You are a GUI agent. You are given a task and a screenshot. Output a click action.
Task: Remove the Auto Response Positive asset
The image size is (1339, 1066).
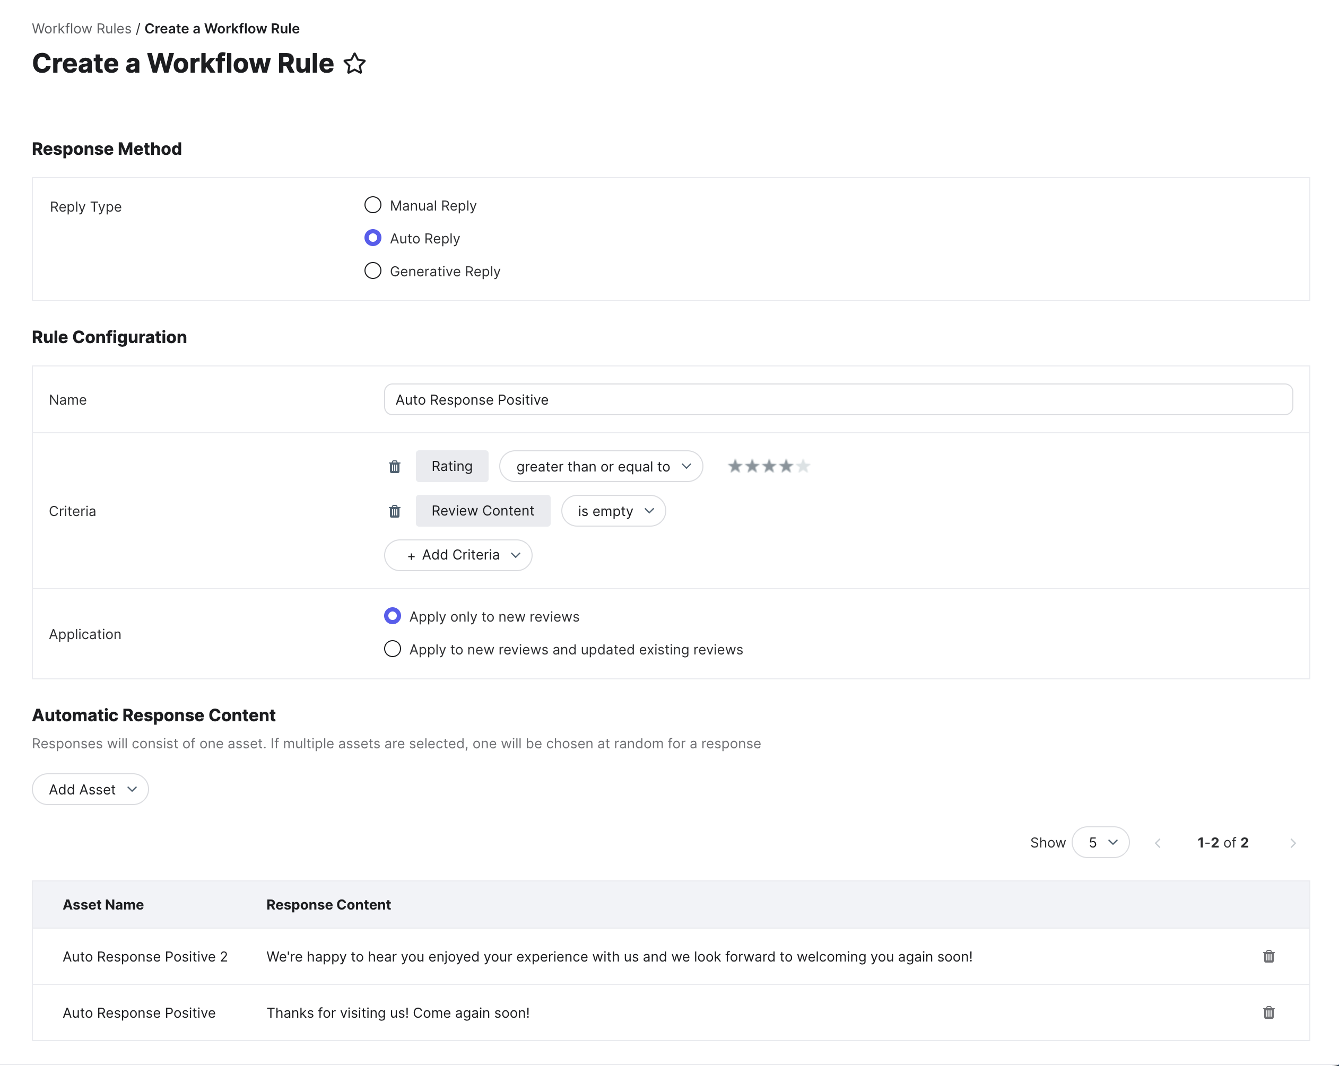pyautogui.click(x=1268, y=1012)
